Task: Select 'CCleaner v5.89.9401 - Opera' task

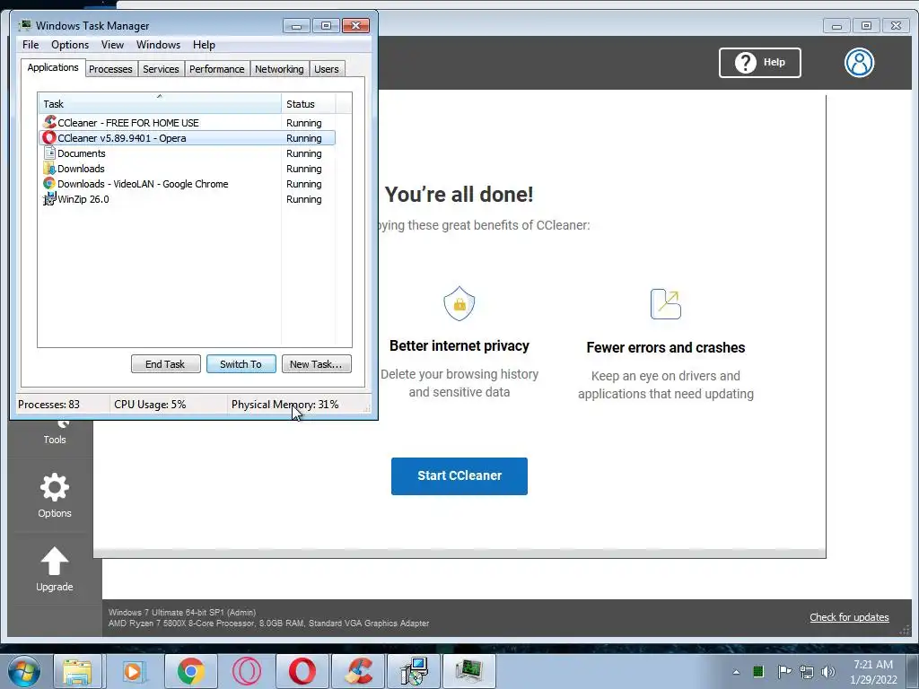Action: [187, 137]
